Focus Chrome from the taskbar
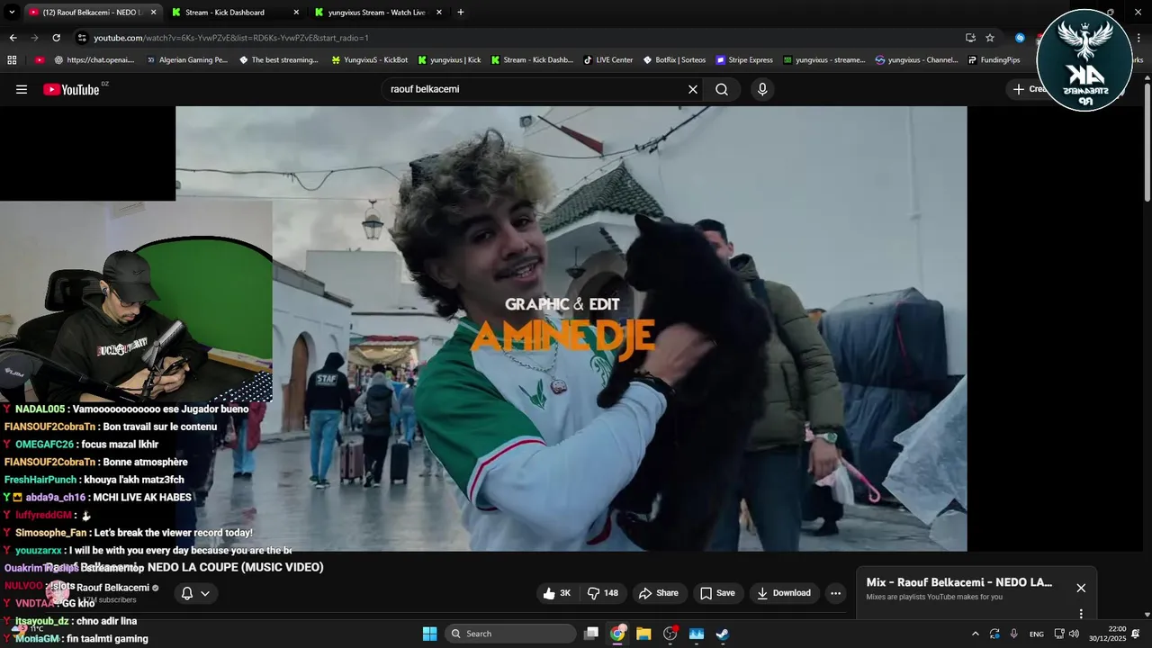1152x648 pixels. pos(617,634)
